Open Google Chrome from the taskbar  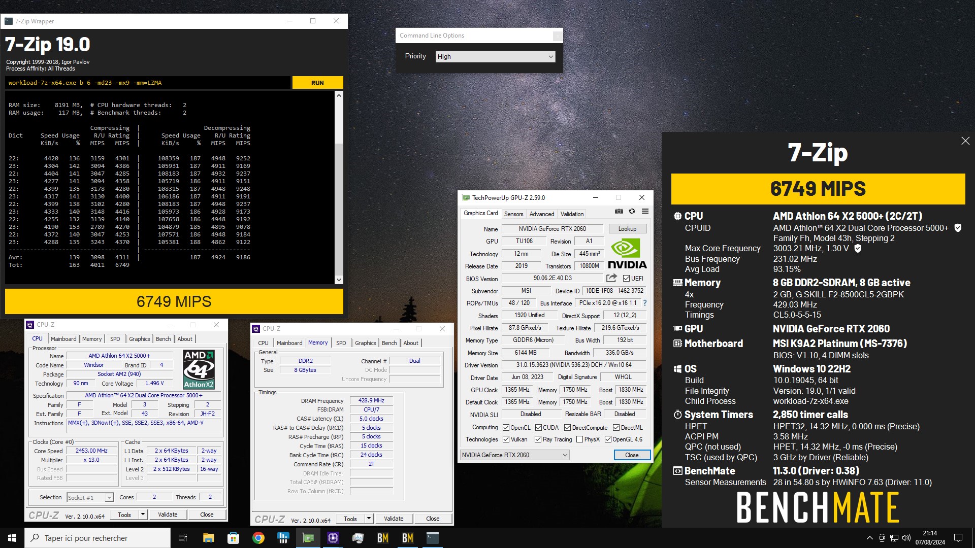tap(258, 538)
